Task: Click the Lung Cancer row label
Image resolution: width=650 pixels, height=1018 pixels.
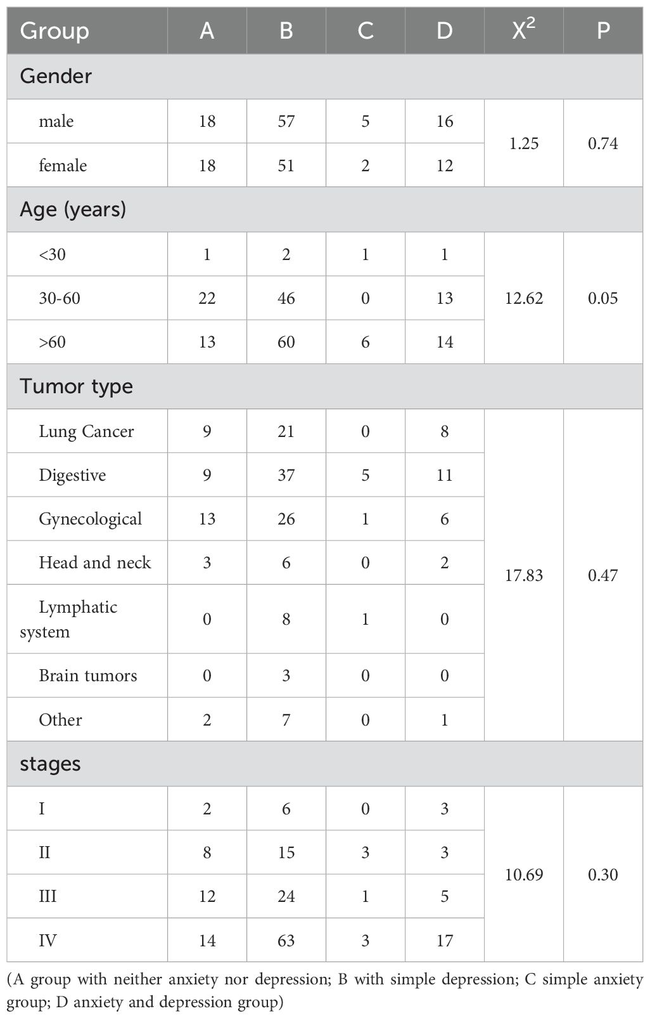Action: [x=86, y=431]
